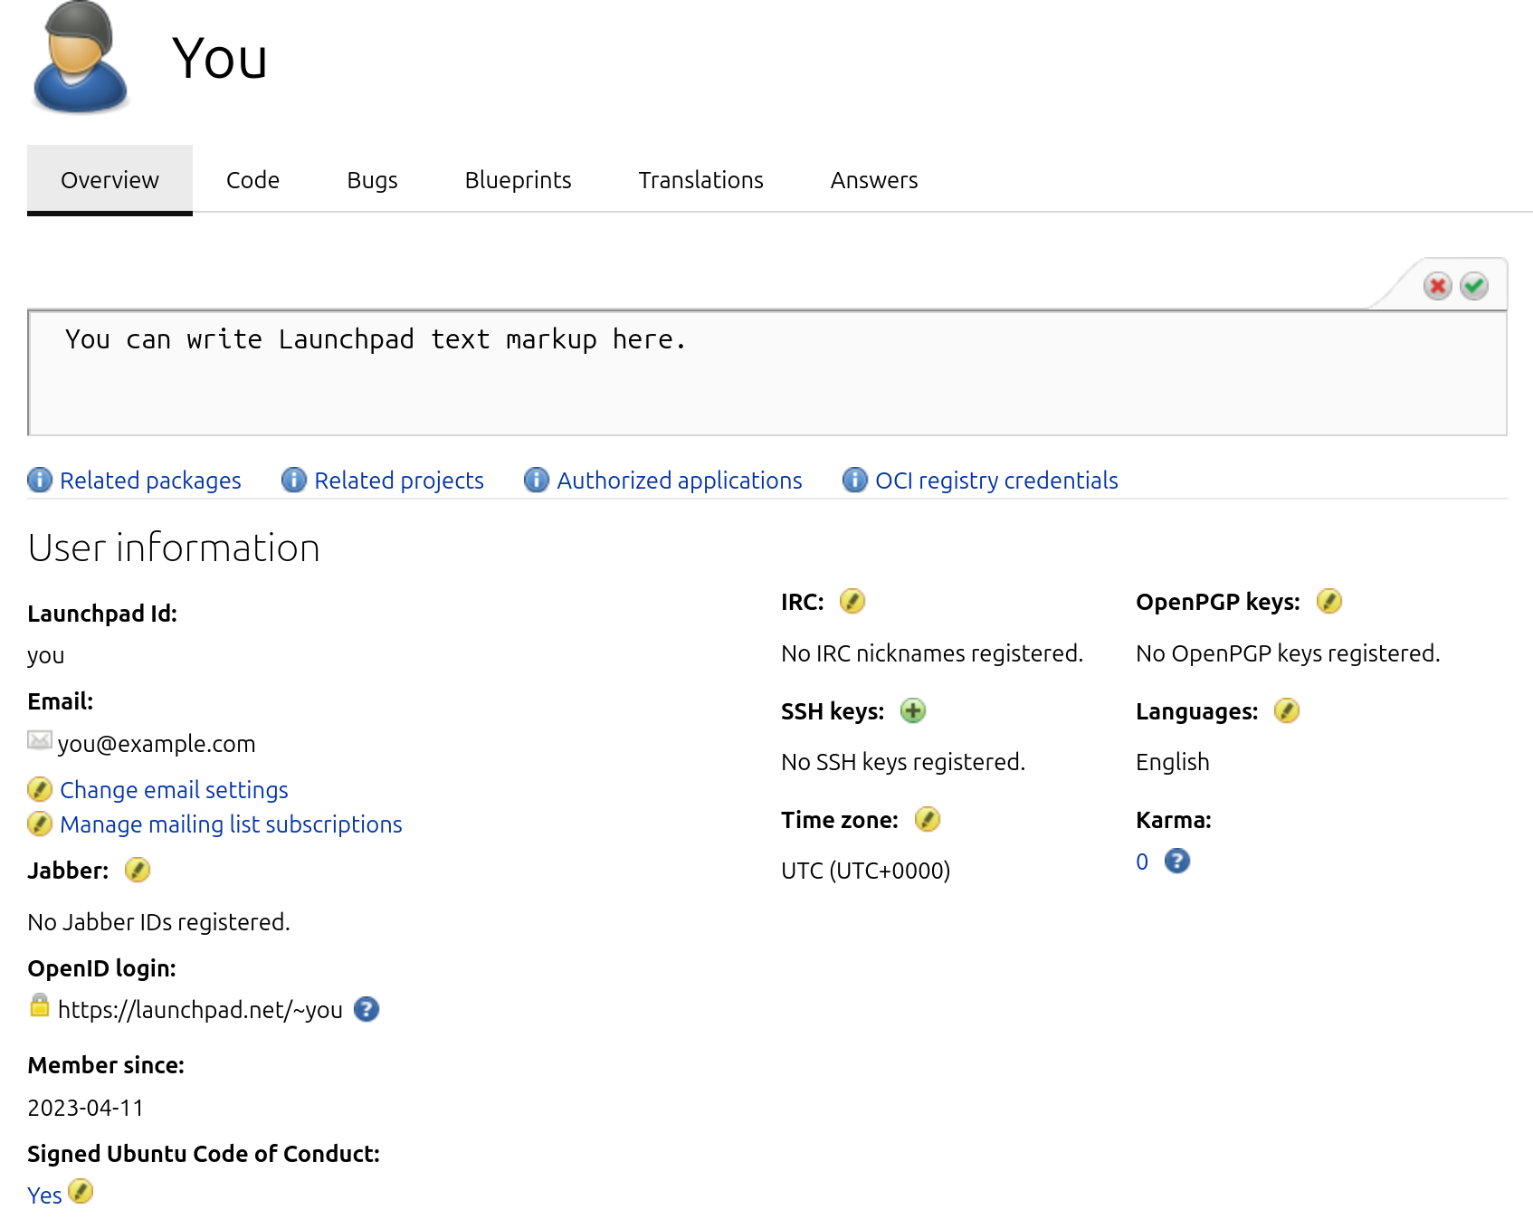Viewport: 1533px width, 1219px height.
Task: Edit OpenPGP keys via pencil icon
Action: (1329, 601)
